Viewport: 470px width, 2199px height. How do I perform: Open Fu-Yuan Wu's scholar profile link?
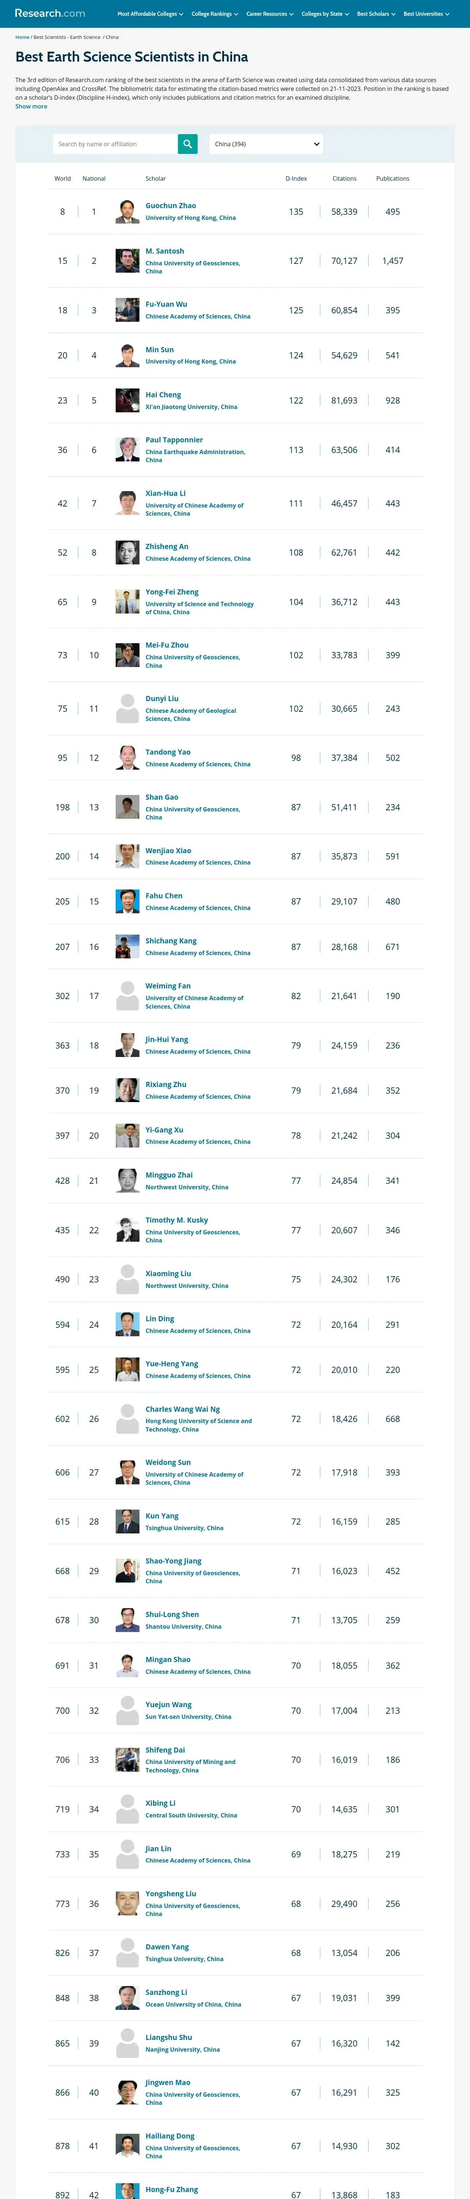[x=166, y=304]
